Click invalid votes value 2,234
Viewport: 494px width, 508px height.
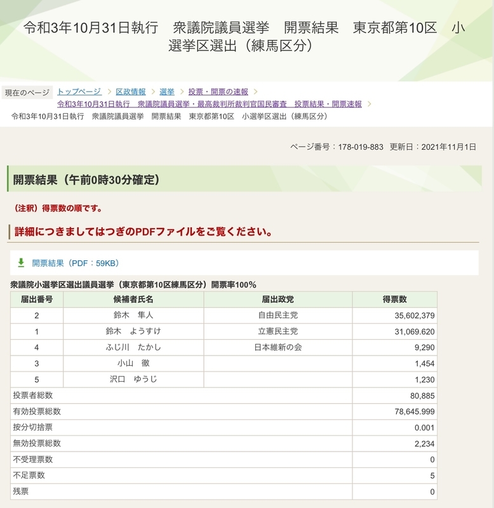pyautogui.click(x=424, y=444)
